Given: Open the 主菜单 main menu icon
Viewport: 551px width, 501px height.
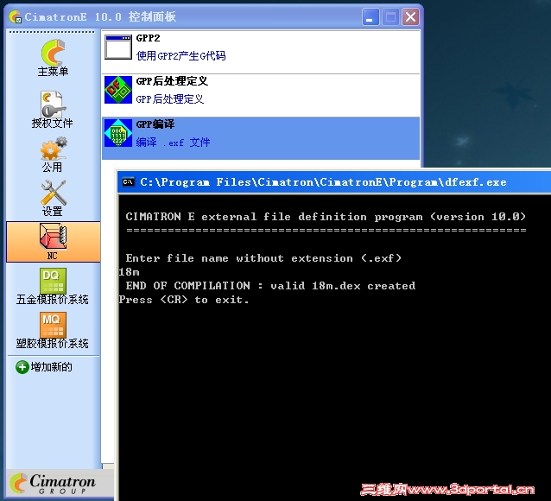Looking at the screenshot, I should tap(53, 52).
